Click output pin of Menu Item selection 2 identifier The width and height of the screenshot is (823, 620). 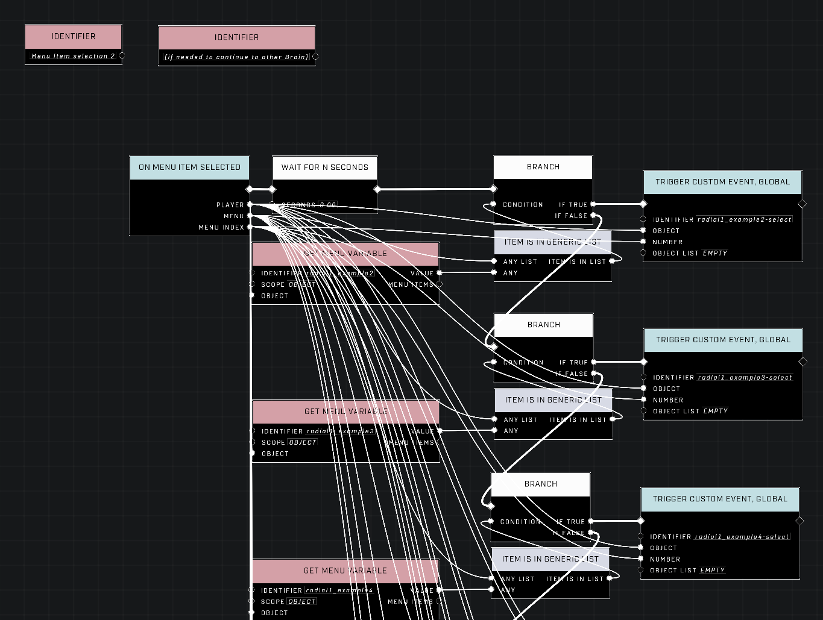click(122, 55)
